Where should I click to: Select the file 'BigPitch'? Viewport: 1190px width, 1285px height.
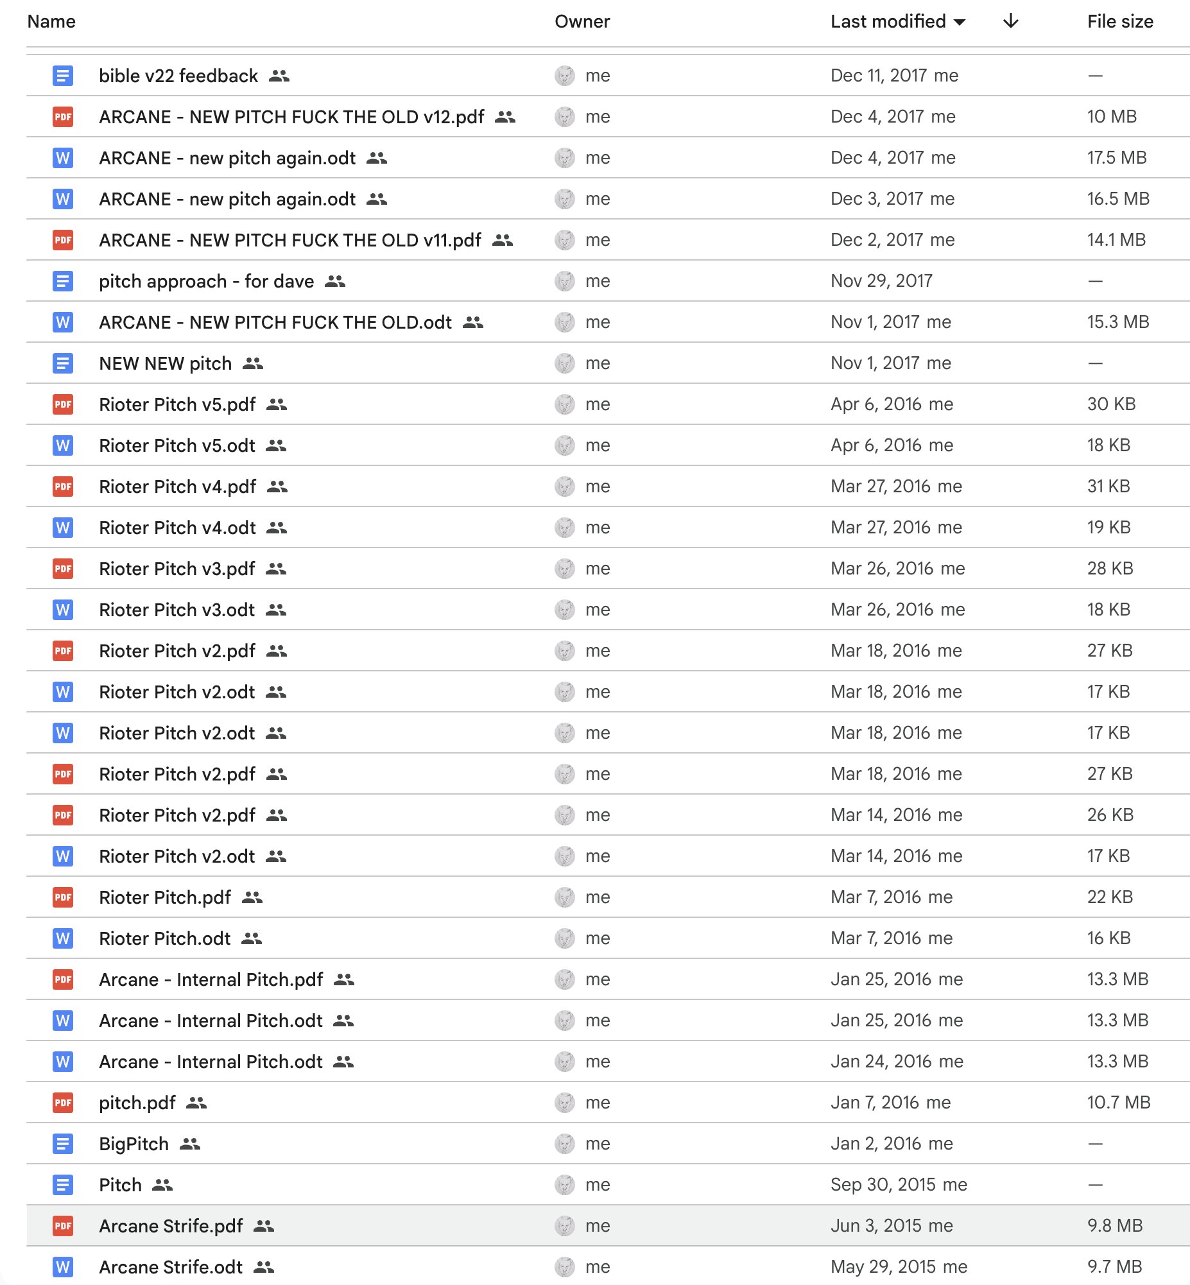click(134, 1144)
